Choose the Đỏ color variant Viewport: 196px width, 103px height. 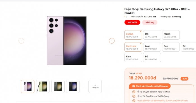(152, 58)
